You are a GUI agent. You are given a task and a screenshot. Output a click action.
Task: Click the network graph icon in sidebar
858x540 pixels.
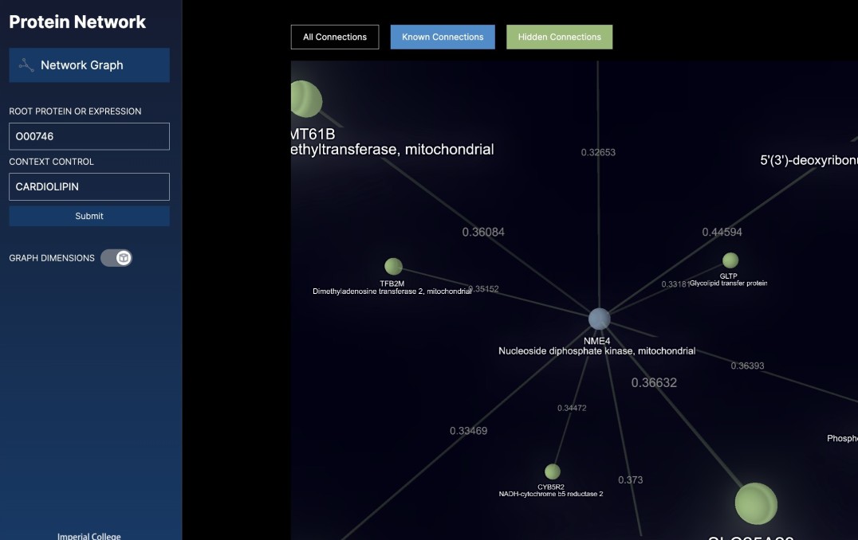(x=26, y=65)
